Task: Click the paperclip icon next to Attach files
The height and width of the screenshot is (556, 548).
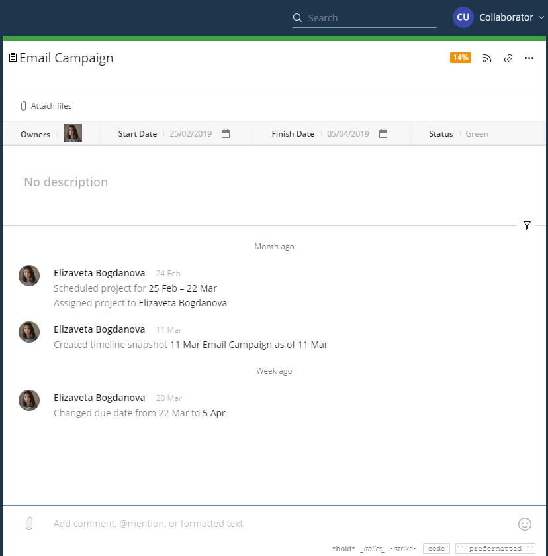Action: tap(23, 105)
